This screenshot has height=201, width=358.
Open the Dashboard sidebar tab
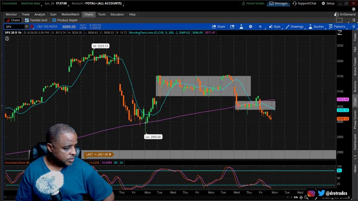(355, 142)
